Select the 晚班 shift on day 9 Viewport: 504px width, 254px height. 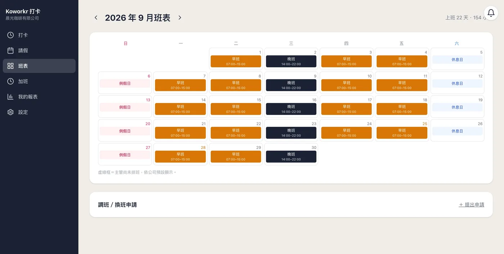pos(291,85)
